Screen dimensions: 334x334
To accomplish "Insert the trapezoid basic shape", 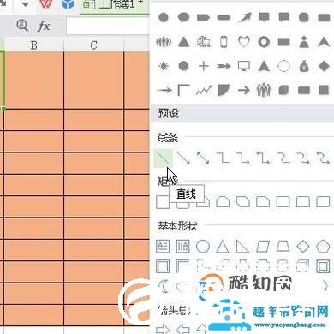I will coord(283,247).
